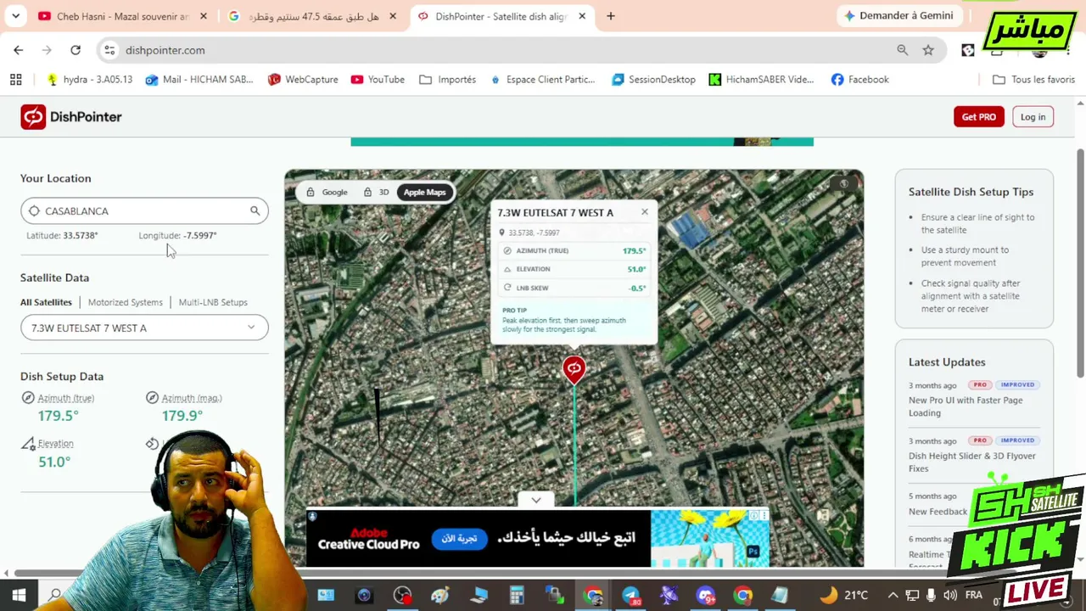Click the network icon in the system tray
Viewport: 1086px width, 611px height.
912,595
